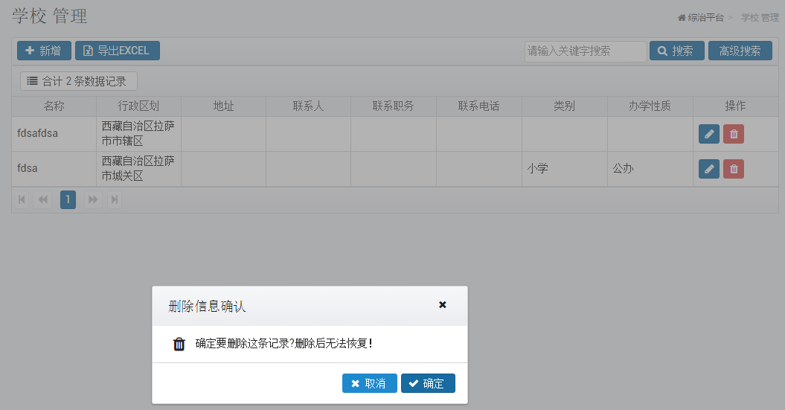
Task: Click the 公办 school type cell
Action: click(x=650, y=169)
